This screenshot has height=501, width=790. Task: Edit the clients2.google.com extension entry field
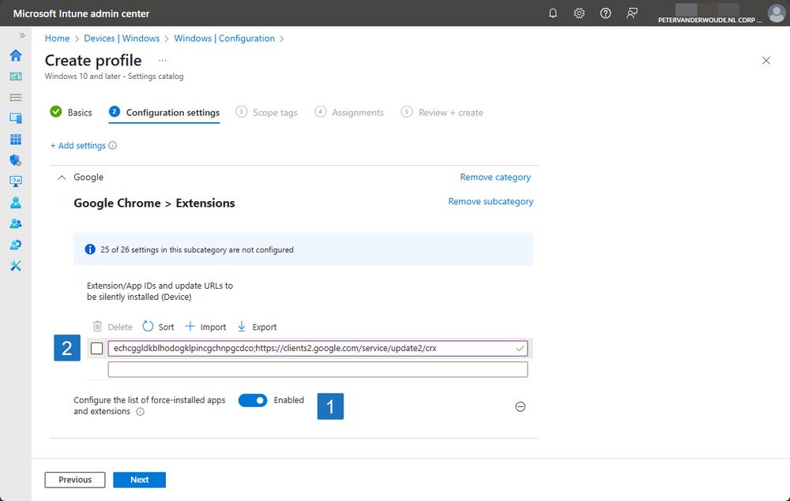coord(318,348)
